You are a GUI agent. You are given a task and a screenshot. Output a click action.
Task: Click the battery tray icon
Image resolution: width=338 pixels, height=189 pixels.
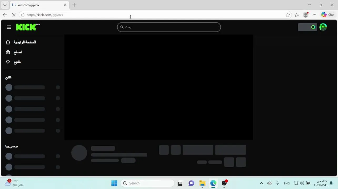(x=308, y=183)
